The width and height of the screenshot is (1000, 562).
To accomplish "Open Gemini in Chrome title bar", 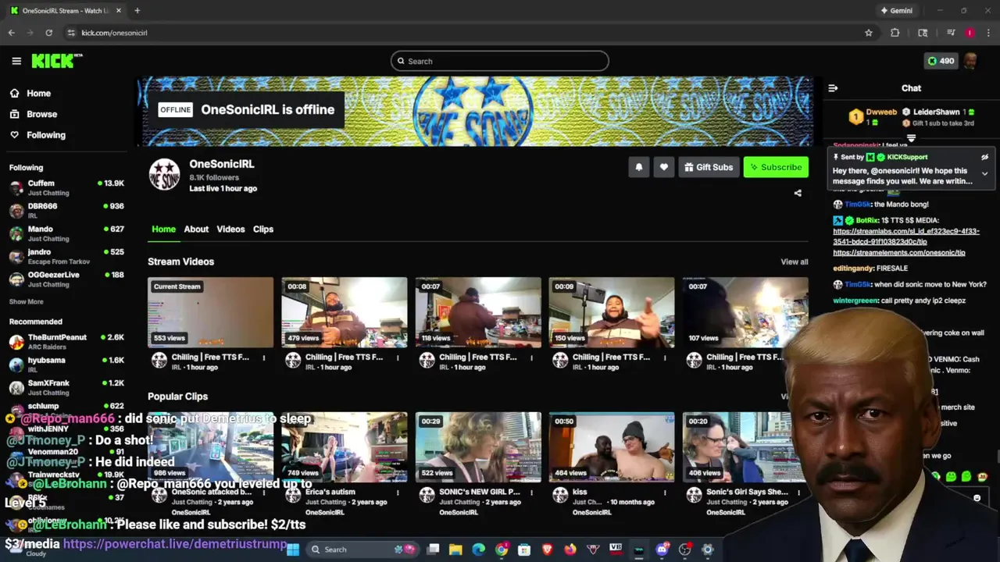I will [x=896, y=11].
